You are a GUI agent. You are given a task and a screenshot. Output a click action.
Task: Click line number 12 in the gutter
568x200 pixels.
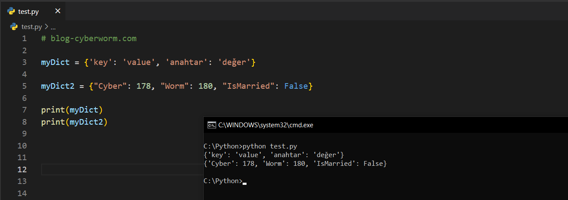pyautogui.click(x=22, y=169)
